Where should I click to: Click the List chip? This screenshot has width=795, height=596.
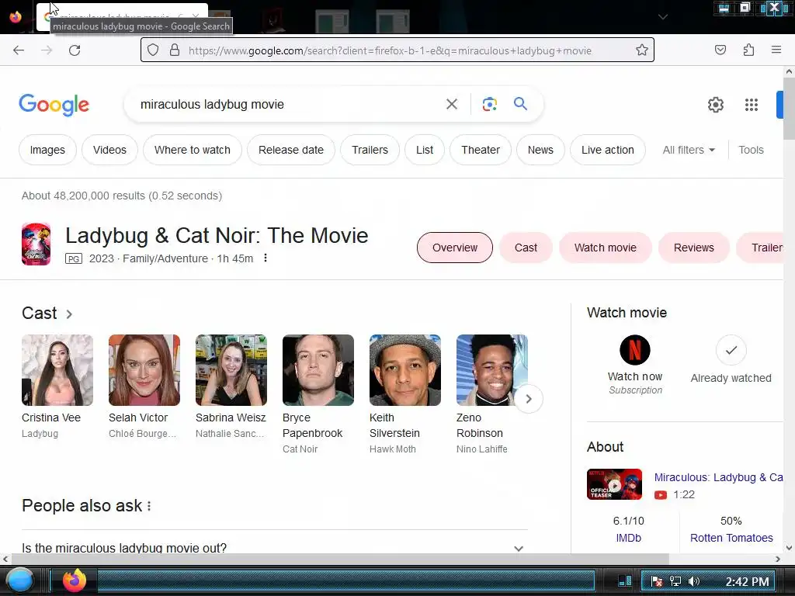425,150
